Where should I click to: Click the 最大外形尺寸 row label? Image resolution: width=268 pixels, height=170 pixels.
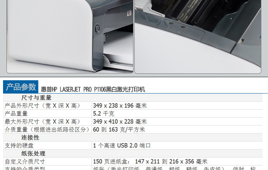tap(42, 121)
